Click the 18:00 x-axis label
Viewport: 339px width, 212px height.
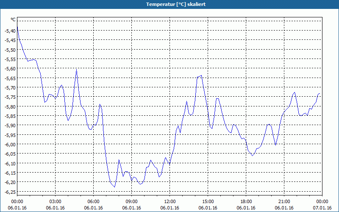click(246, 202)
